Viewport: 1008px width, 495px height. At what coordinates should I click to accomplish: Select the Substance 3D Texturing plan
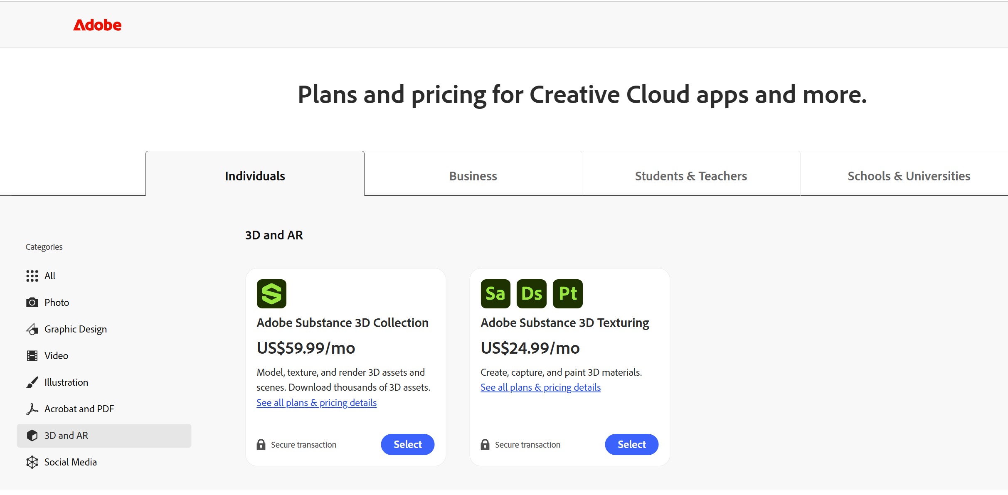click(631, 445)
